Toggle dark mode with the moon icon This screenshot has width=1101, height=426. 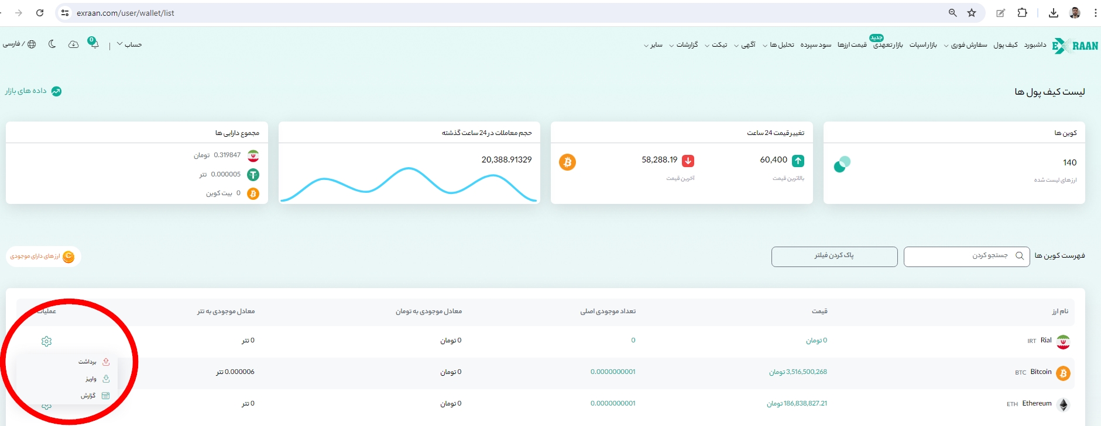(x=52, y=44)
